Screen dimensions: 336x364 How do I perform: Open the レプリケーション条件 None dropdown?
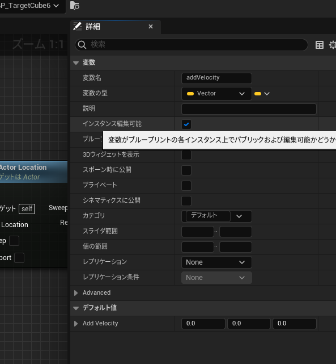216,278
